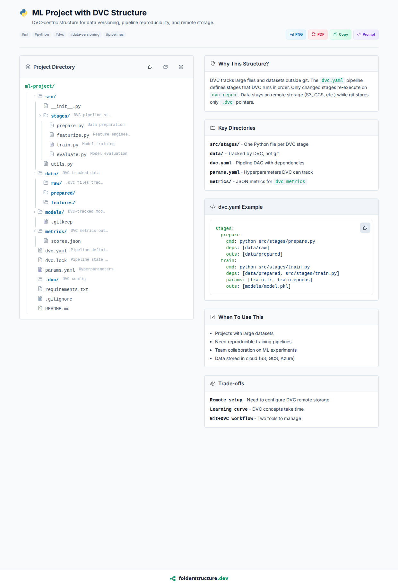Select dvc.yaml file in the tree

tap(56, 251)
